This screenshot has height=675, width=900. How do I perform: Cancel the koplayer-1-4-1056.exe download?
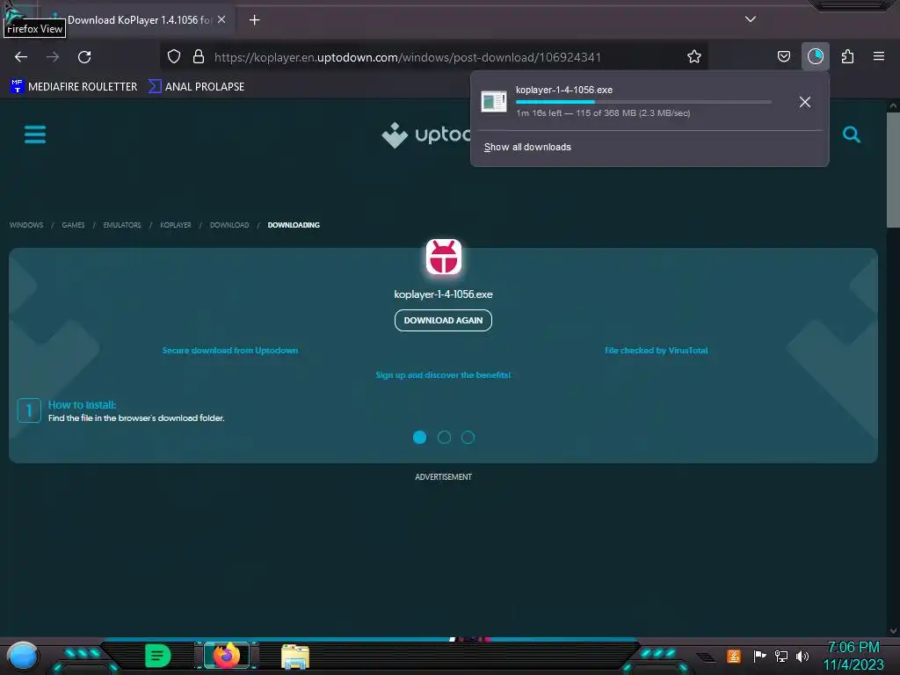point(805,102)
